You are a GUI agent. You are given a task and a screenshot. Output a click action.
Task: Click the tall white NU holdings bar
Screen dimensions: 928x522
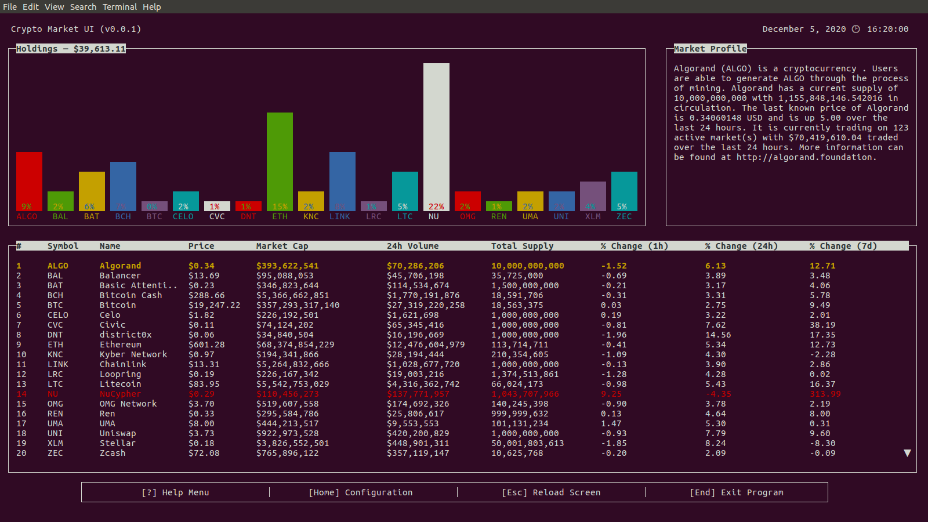(x=436, y=137)
